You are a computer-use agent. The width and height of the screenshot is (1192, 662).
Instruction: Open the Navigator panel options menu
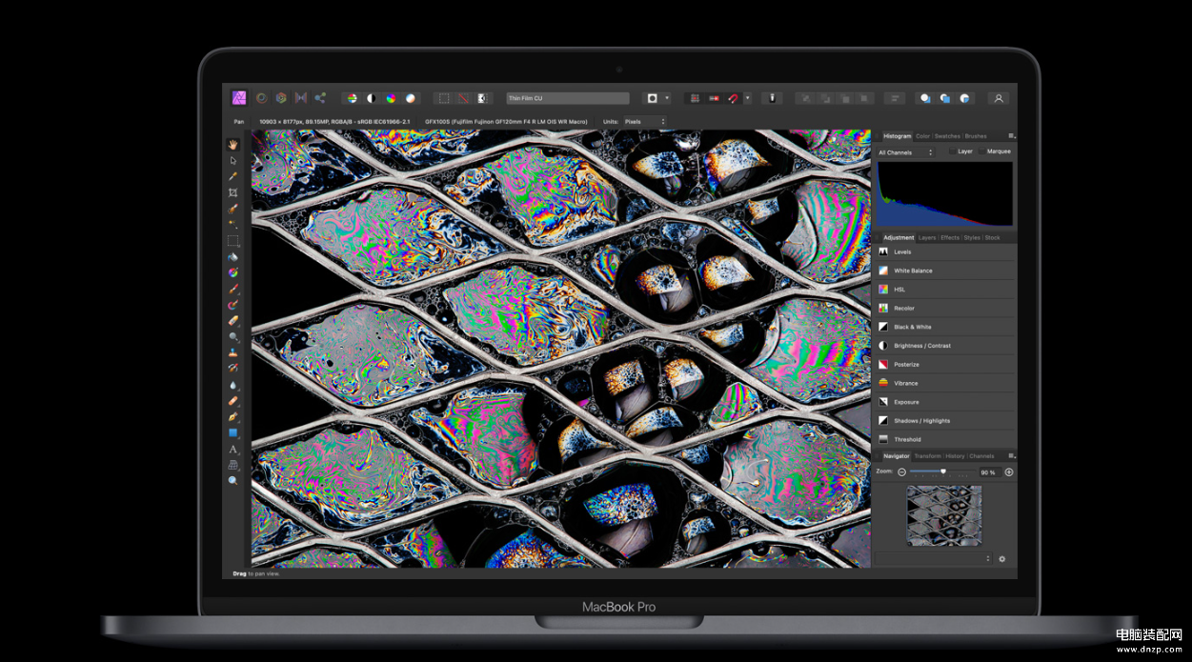click(1011, 456)
